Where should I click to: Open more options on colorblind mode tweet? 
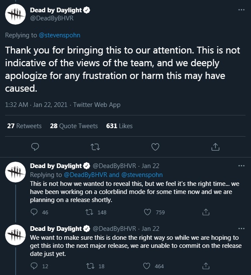[x=241, y=166]
